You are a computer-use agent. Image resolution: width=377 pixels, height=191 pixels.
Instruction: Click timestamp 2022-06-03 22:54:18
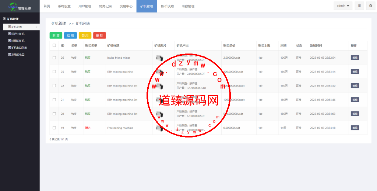point(323,128)
